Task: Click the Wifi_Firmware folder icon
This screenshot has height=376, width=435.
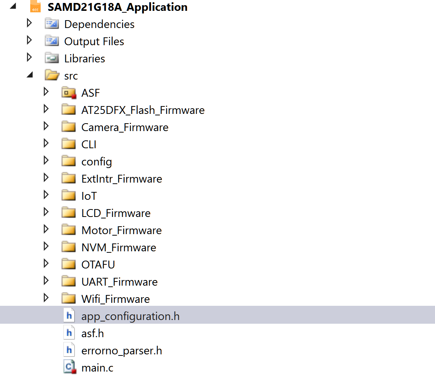Action: pos(69,299)
